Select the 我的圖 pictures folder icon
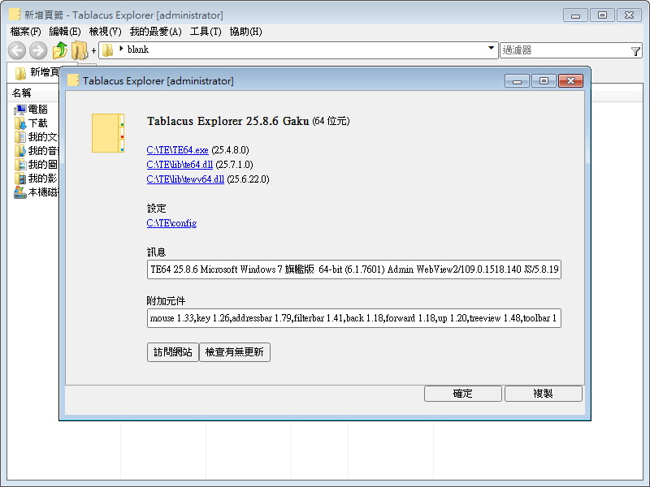The image size is (650, 487). tap(19, 165)
